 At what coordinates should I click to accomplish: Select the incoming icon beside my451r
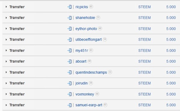pos(70,51)
